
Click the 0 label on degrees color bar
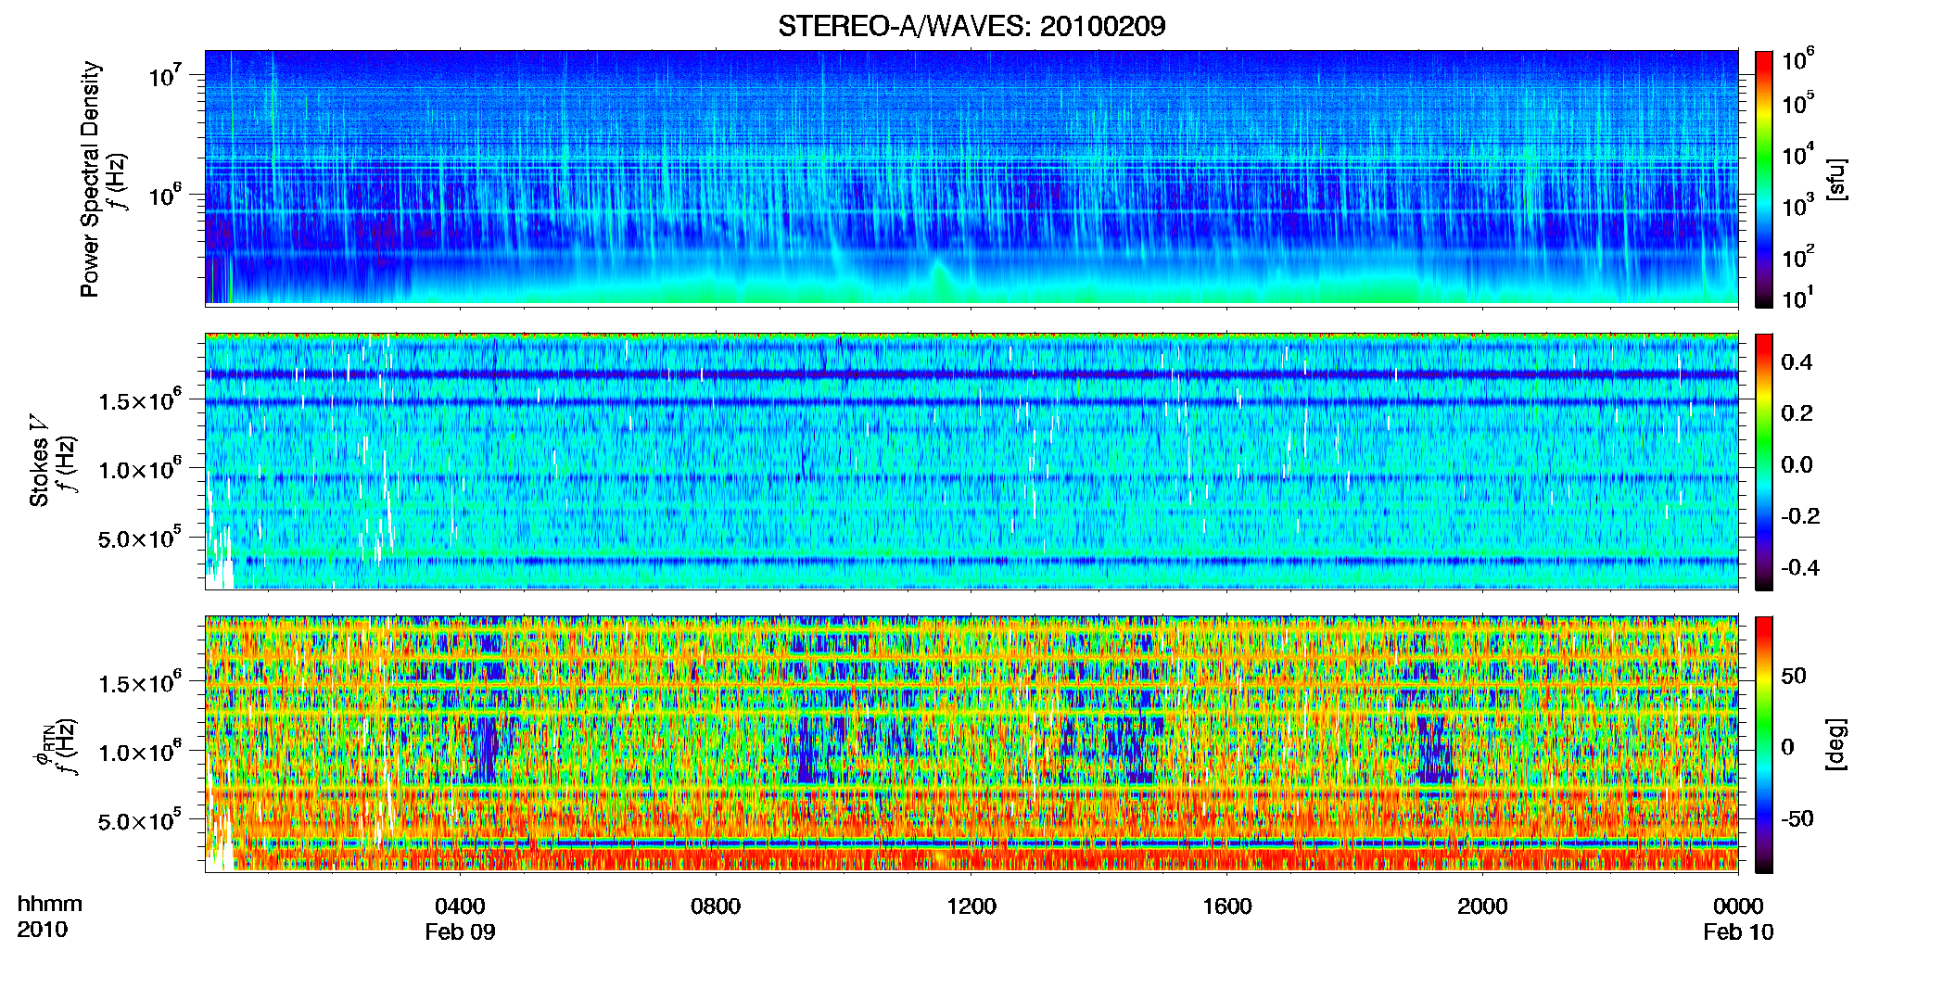click(1787, 747)
